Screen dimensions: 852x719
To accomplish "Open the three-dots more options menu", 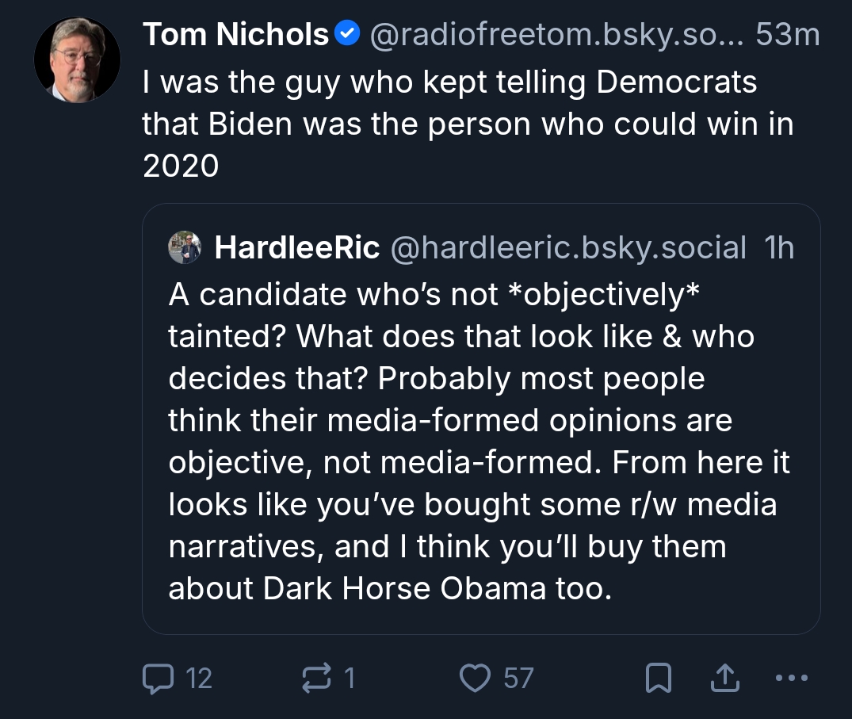I will [x=790, y=679].
